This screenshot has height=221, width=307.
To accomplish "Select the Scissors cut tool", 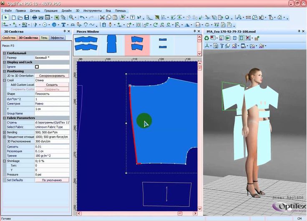I will click(102, 17).
